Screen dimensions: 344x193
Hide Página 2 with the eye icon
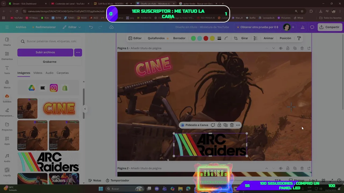(281, 168)
